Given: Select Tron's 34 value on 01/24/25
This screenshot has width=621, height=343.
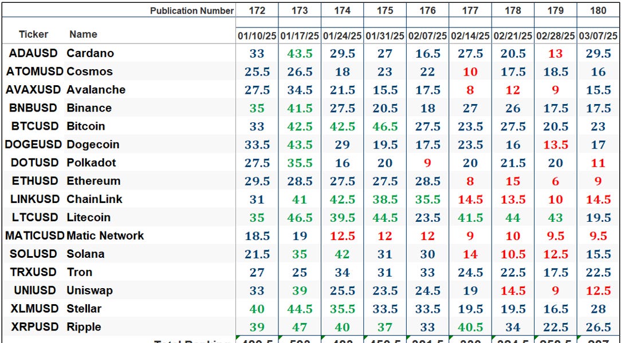Looking at the screenshot, I should click(342, 272).
